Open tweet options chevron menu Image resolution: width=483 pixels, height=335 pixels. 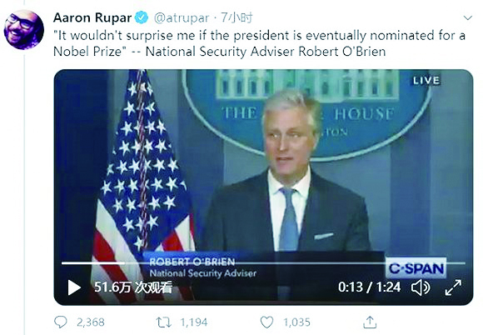pyautogui.click(x=468, y=17)
